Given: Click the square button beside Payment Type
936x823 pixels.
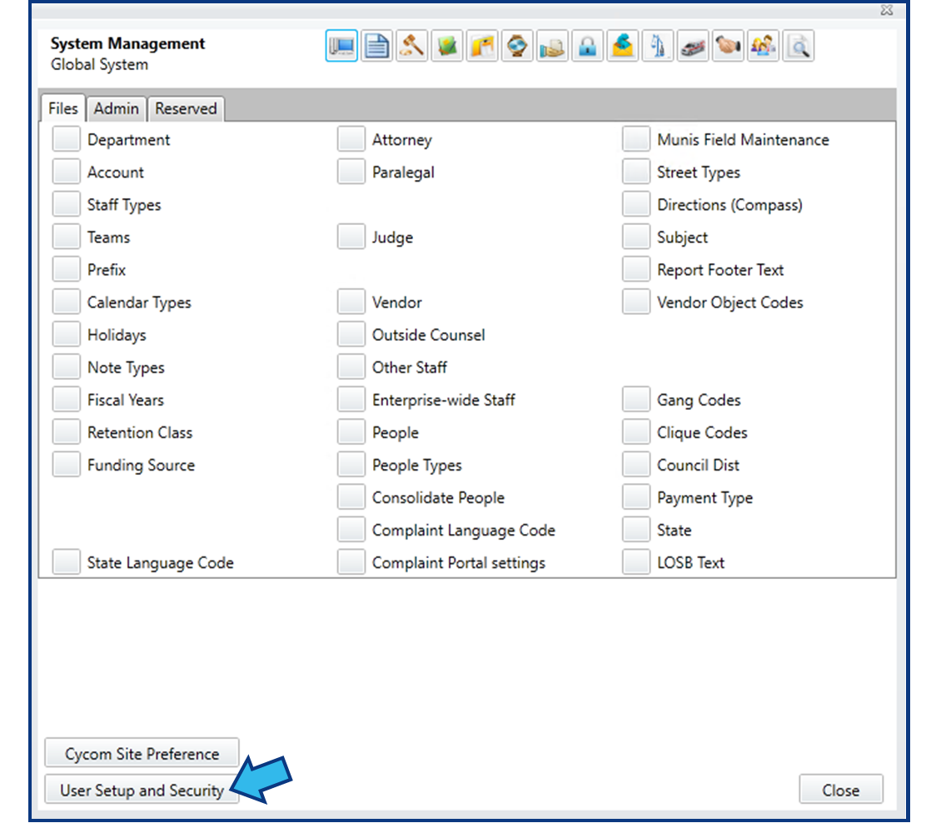Looking at the screenshot, I should coord(636,497).
